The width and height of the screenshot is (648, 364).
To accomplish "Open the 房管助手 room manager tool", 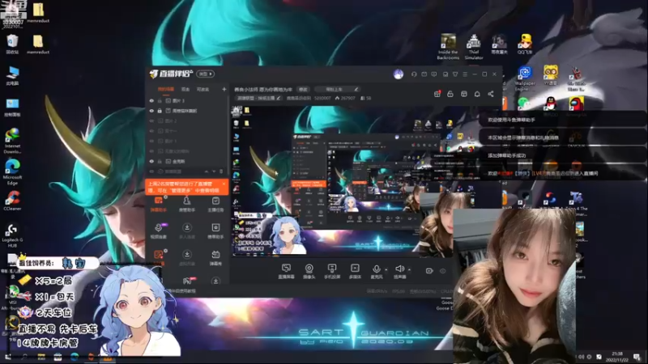I will click(x=187, y=205).
